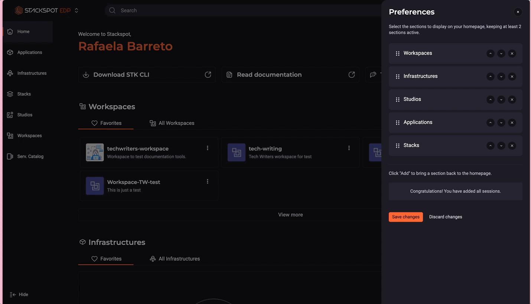Switch to All Workspaces tab
Viewport: 531px width, 304px height.
[172, 123]
